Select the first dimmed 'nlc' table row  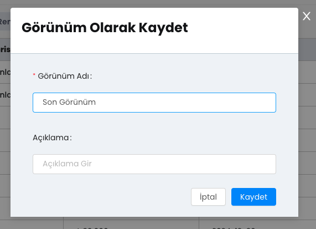click(x=5, y=72)
